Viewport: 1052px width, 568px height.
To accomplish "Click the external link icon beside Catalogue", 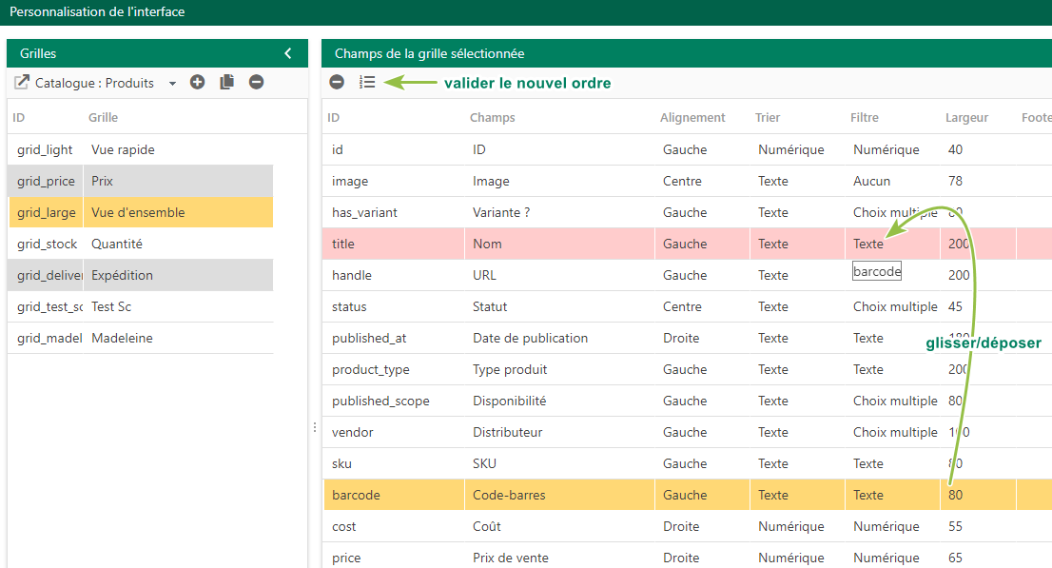I will tap(22, 82).
